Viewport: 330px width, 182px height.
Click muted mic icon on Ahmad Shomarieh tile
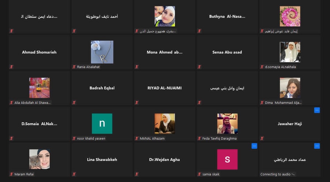click(11, 67)
